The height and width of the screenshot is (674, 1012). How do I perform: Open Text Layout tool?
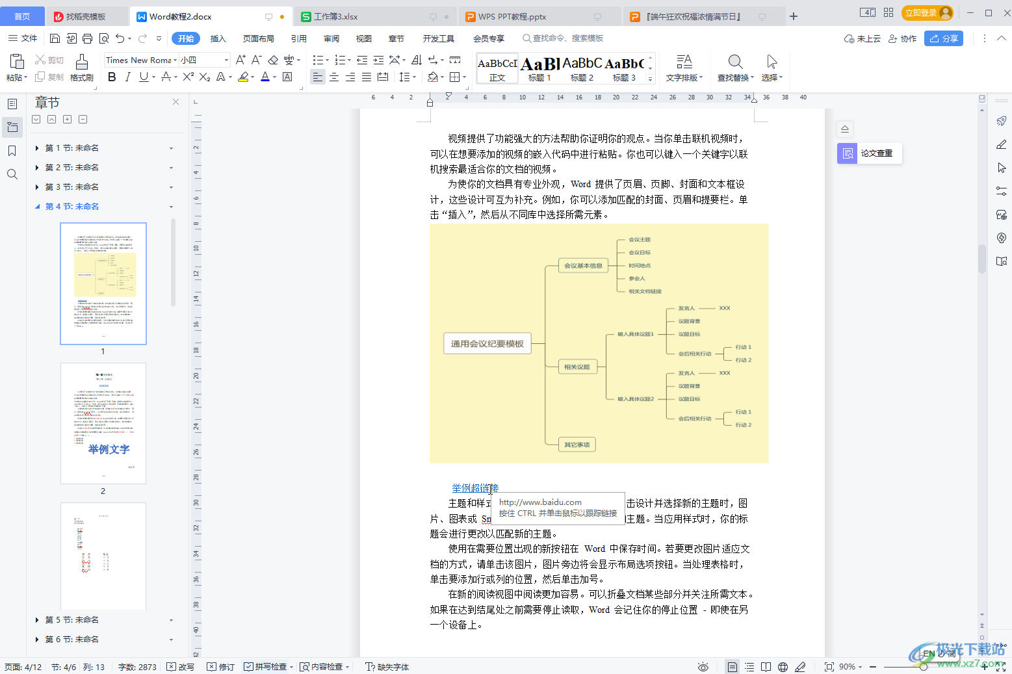tap(684, 68)
